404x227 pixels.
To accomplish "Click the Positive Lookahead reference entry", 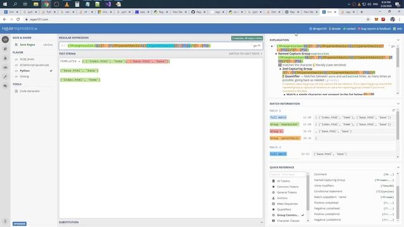I will point(354,203).
